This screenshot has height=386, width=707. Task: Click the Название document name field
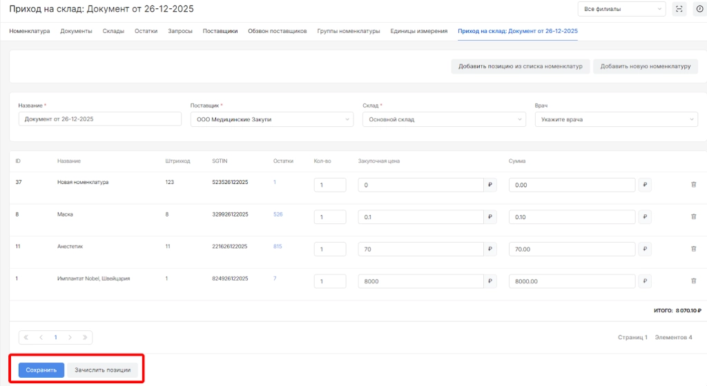(x=99, y=119)
